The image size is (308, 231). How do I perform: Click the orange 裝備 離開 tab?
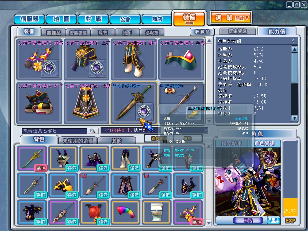point(189,19)
